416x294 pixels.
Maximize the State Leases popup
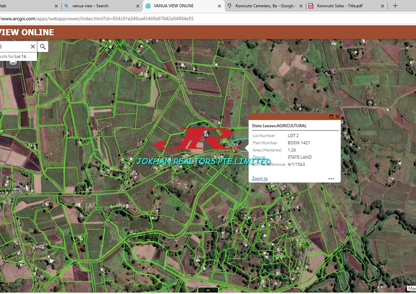click(x=331, y=117)
